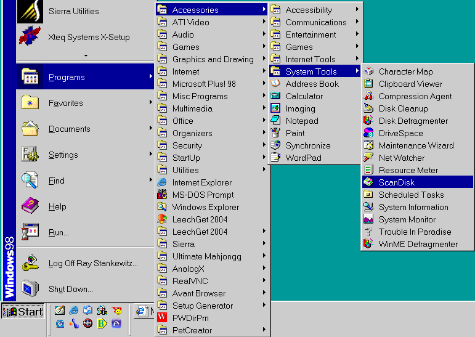Click the Compression Agent icon
Viewport: 475px width, 337px height.
click(x=368, y=96)
